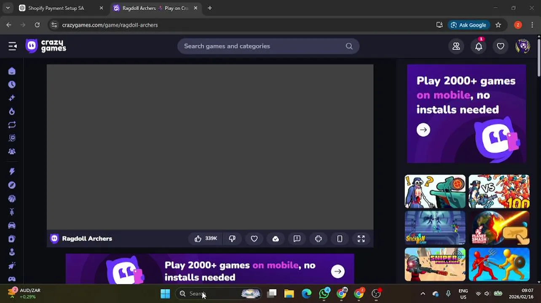Image resolution: width=541 pixels, height=303 pixels.
Task: Open AUD/ZAR widget on taskbar
Action: pyautogui.click(x=24, y=293)
